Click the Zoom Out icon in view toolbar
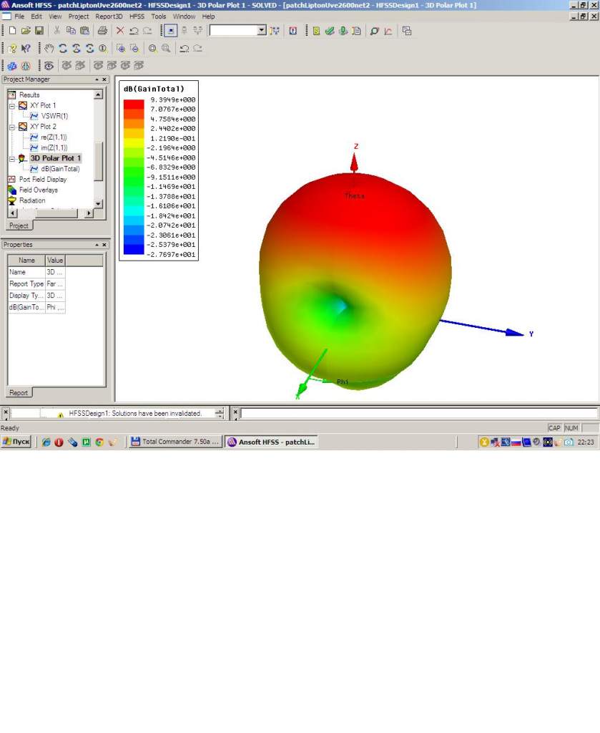600x733 pixels. [x=134, y=48]
